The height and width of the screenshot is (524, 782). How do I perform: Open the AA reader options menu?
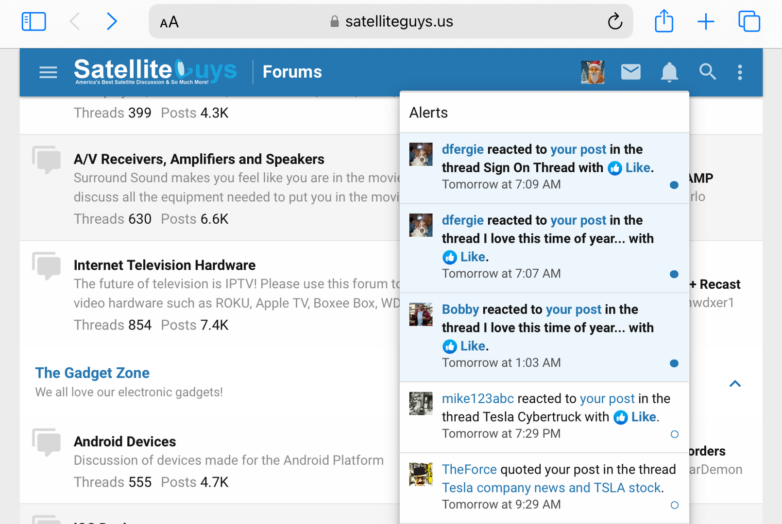[169, 22]
